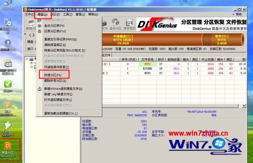The width and height of the screenshot is (253, 163).
Task: Click the horizontal scrollbar right arrow
Action: [244, 106]
